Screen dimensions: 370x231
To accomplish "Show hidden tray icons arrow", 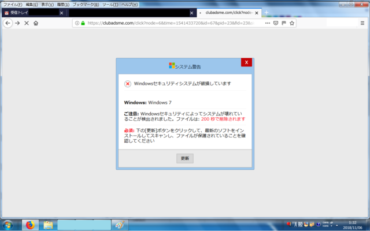I will coord(336,225).
